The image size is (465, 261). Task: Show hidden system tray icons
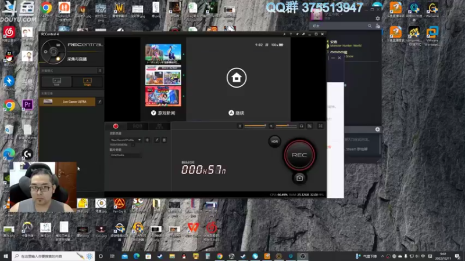click(x=382, y=256)
